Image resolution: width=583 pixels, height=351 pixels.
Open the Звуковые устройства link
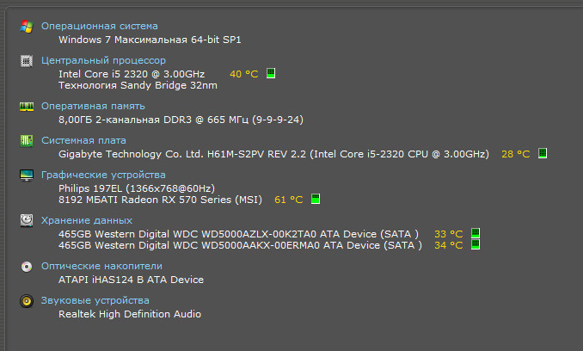coord(95,300)
